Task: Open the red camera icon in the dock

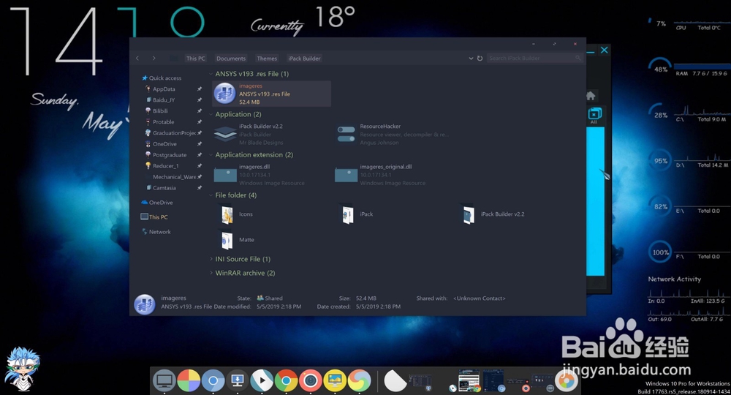Action: coord(311,380)
